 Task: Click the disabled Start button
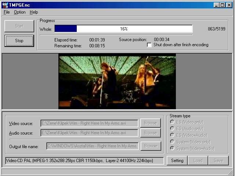pos(19,26)
